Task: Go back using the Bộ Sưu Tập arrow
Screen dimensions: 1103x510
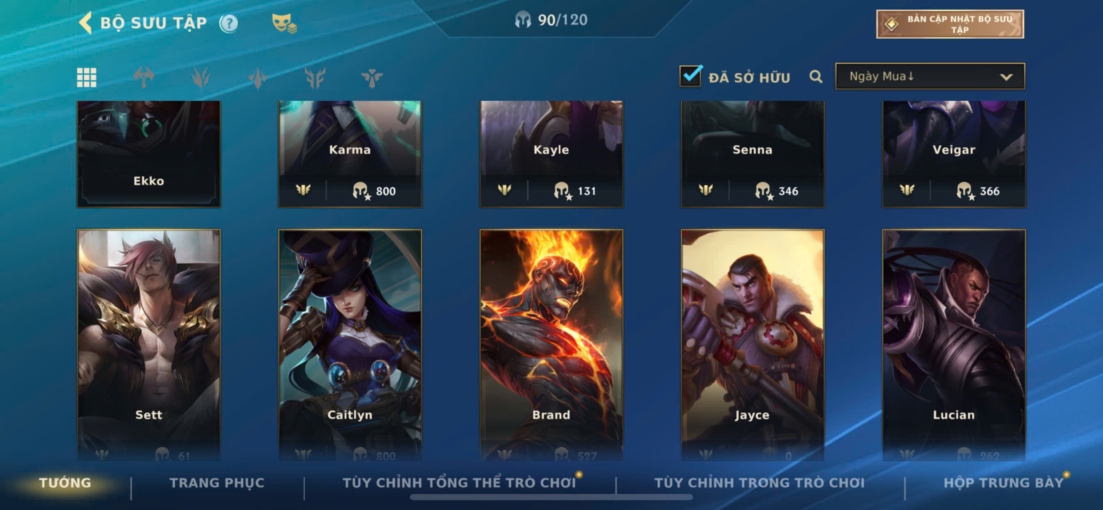Action: click(86, 23)
